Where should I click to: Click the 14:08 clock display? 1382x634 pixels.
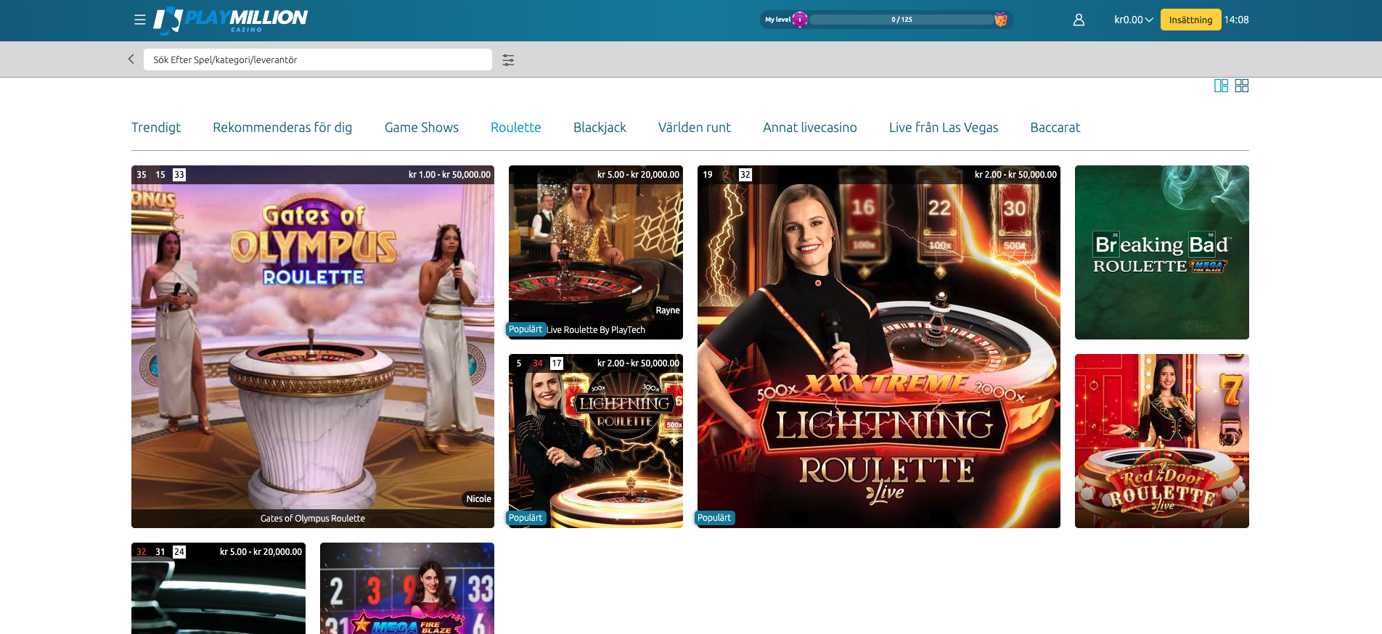coord(1236,20)
